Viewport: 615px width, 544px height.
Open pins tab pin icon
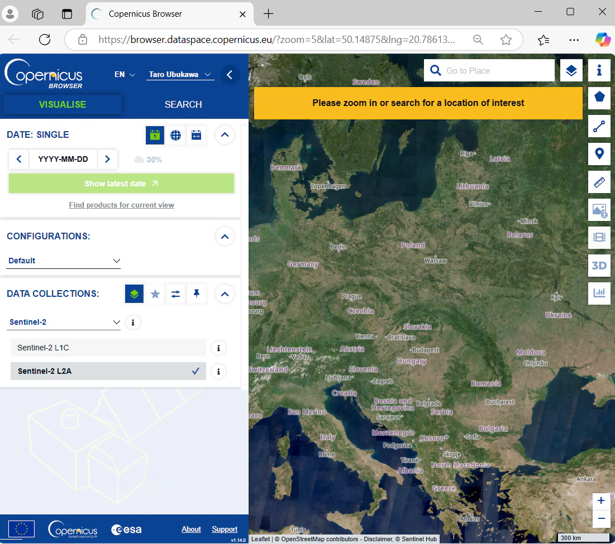[x=197, y=293]
